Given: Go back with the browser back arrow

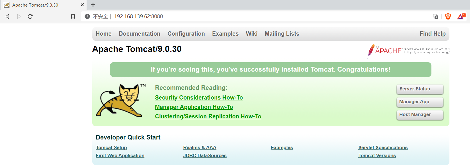Looking at the screenshot, I should click(x=8, y=17).
